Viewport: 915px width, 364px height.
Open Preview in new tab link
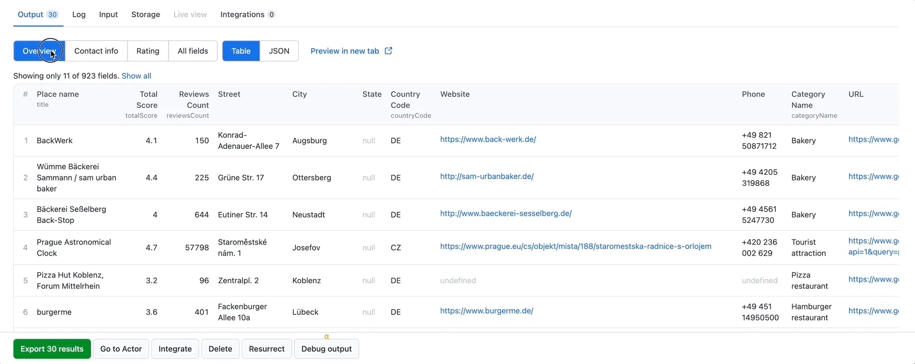click(344, 51)
